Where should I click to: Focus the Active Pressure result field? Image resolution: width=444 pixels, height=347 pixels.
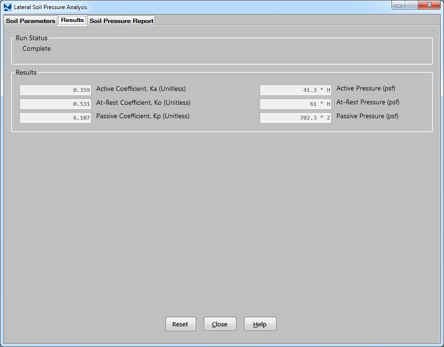click(295, 90)
